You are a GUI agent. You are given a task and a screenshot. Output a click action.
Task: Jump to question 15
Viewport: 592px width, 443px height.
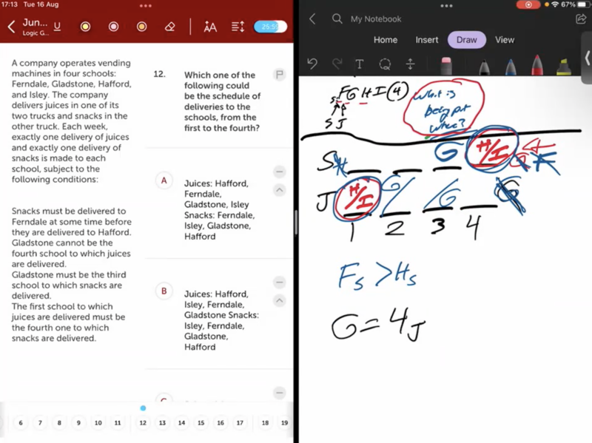[x=201, y=423]
